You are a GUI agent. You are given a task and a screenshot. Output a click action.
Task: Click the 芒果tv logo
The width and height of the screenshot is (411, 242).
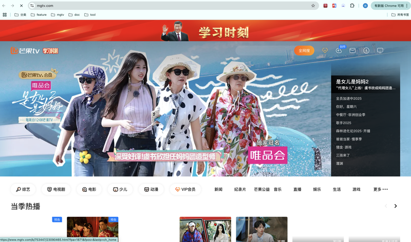(25, 50)
